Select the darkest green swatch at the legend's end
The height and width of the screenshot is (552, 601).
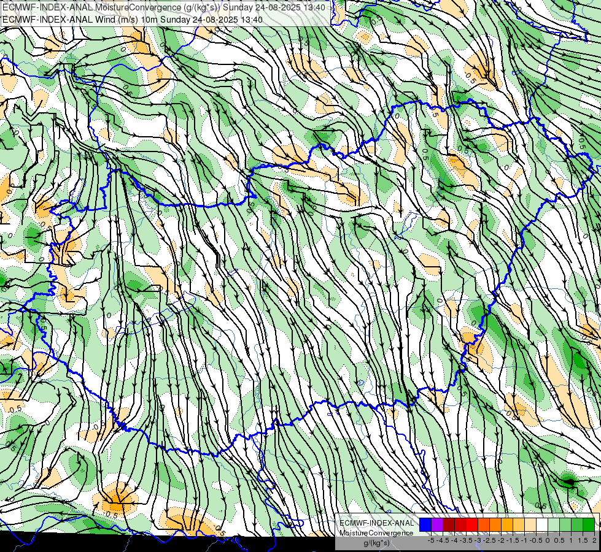589,525
